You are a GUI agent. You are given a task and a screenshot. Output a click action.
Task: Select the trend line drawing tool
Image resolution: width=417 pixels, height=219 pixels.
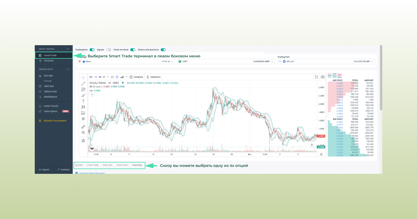point(83,83)
